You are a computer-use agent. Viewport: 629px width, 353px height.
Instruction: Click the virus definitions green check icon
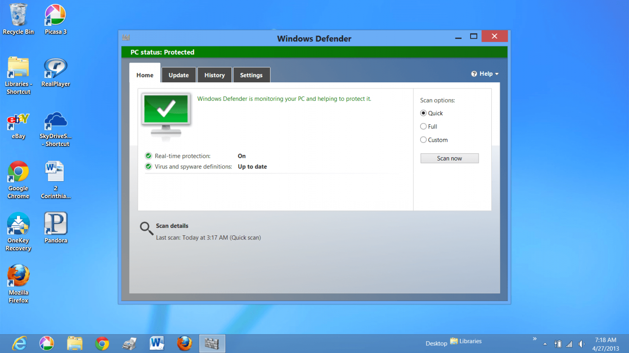coord(149,167)
